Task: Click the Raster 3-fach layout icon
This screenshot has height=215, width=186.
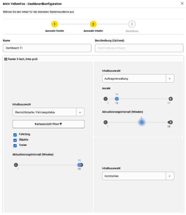Action: pos(6,59)
